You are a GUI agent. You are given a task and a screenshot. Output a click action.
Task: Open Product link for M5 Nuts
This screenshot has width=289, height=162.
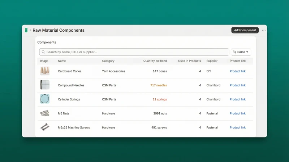click(x=238, y=113)
